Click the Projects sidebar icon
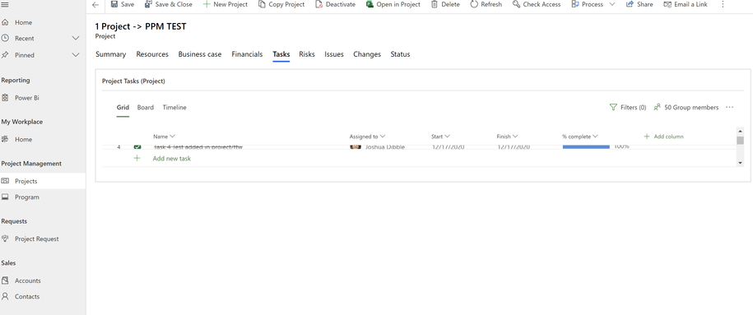This screenshot has width=753, height=315. 5,181
